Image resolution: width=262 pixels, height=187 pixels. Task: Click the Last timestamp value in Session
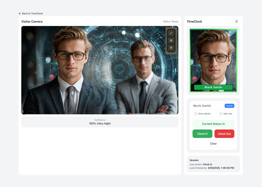coord(221,168)
